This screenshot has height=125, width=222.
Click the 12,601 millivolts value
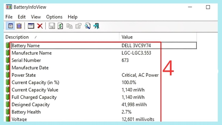(x=138, y=119)
